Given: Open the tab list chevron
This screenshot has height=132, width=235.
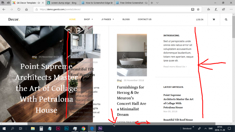Looking at the screenshot, I should [157, 3].
